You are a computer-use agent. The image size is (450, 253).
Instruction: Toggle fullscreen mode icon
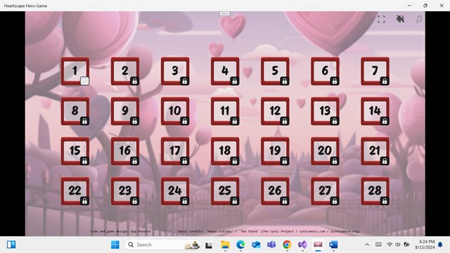click(x=381, y=19)
